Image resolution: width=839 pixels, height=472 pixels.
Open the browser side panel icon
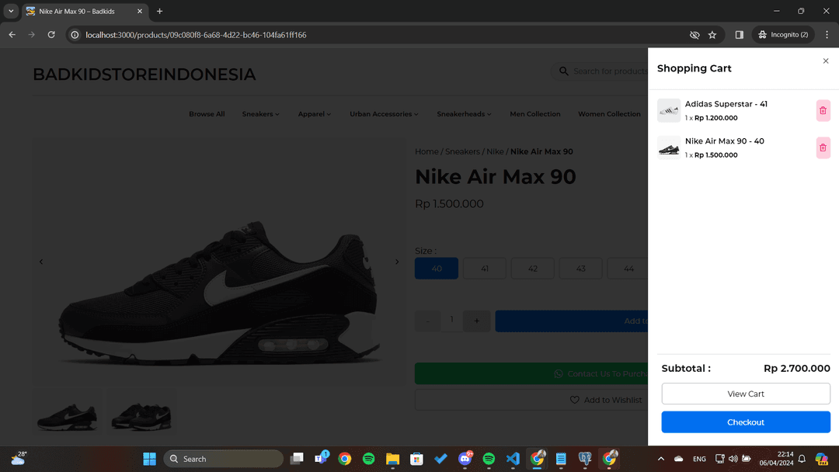click(x=739, y=35)
